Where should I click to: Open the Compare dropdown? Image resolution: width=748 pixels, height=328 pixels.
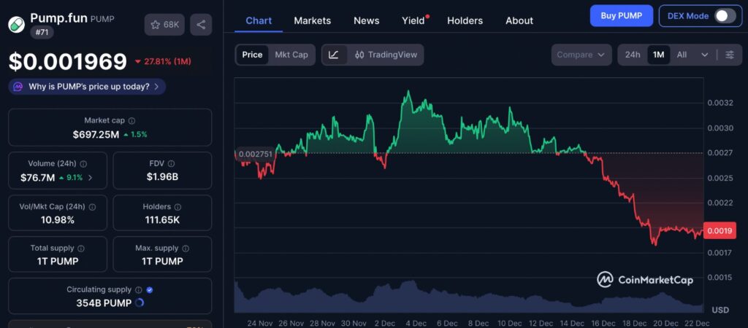coord(581,55)
